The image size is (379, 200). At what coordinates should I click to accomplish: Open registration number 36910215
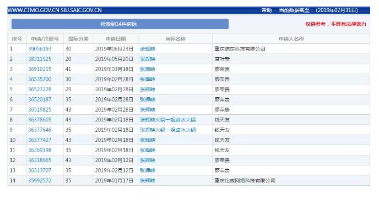coord(40,69)
